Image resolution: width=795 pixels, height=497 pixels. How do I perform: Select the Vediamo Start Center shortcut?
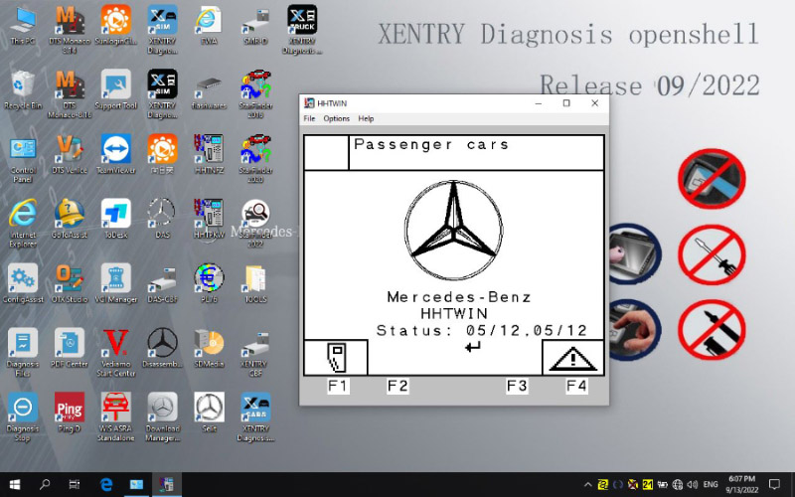116,352
